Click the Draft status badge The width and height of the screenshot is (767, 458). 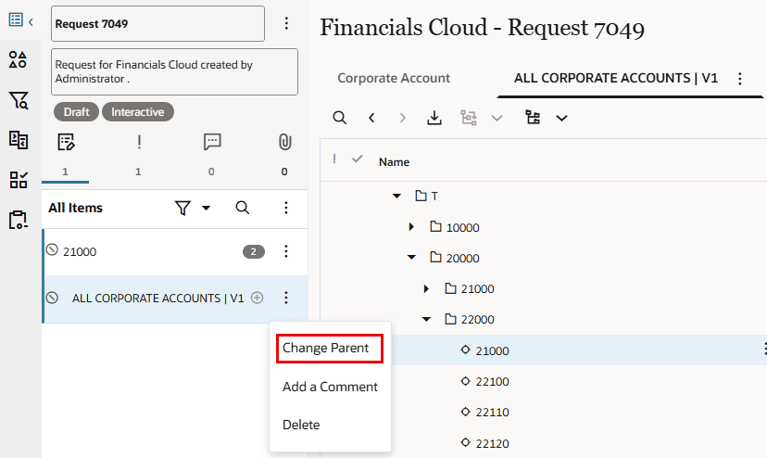tap(76, 112)
